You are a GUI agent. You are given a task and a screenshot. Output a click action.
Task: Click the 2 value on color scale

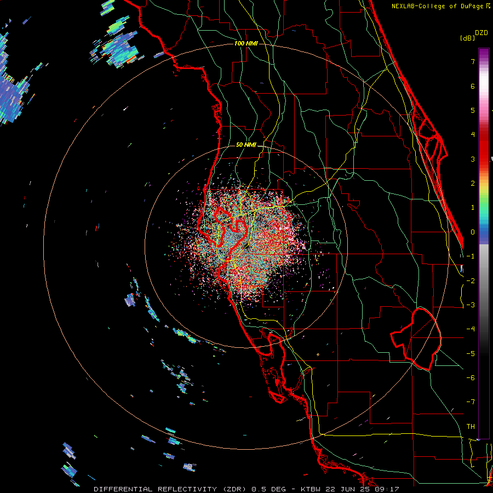(x=473, y=184)
